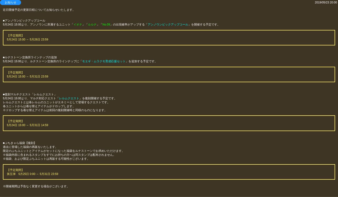338x197 pixels.
Task: Click the cyan アンノウンピックアップコール text
Action: [168, 25]
